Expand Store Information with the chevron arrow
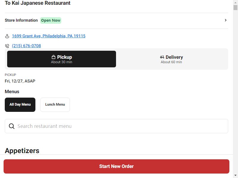This screenshot has height=178, width=238. (226, 20)
